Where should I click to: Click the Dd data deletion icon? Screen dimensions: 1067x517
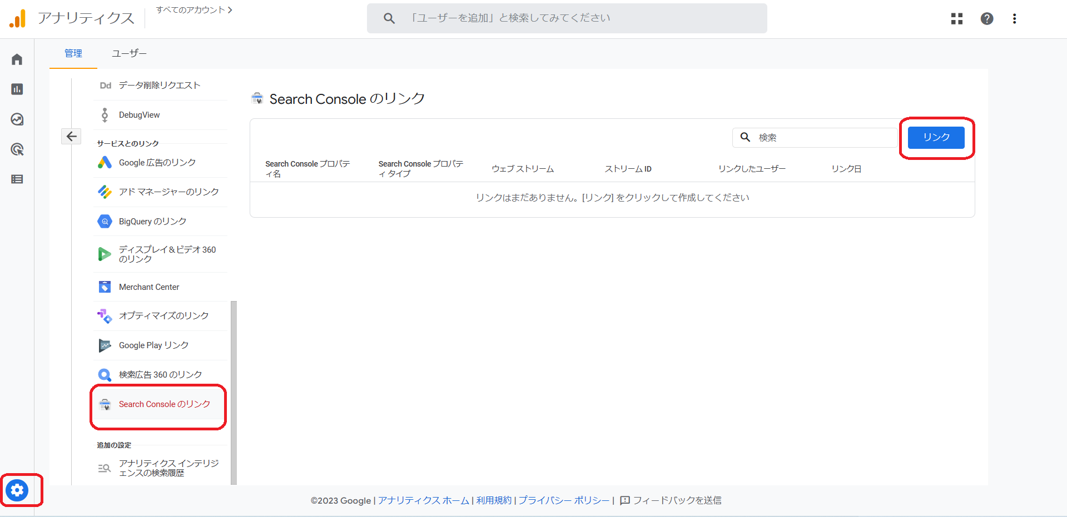[106, 86]
